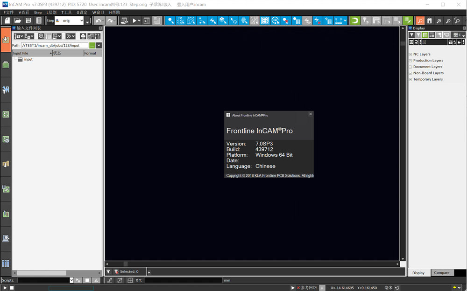The height and width of the screenshot is (291, 467).
Task: Click the open folder icon in the toolbar
Action: (18, 20)
